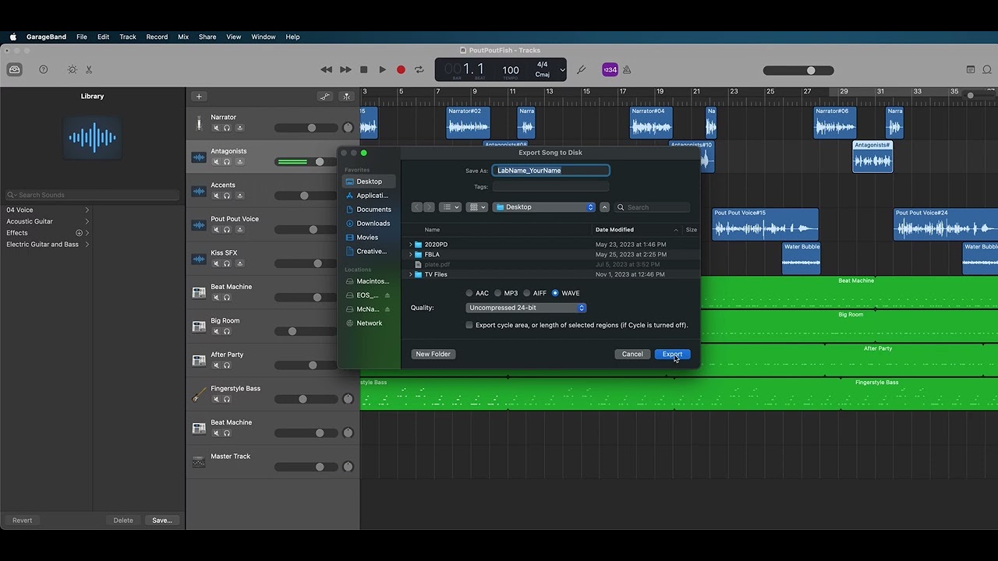Expand the FBLA folder disclosure triangle

pos(411,255)
